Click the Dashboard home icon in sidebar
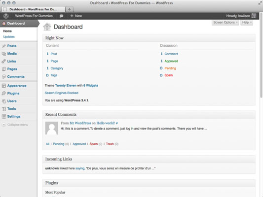Screen dimensions: 263x197 point(4,24)
